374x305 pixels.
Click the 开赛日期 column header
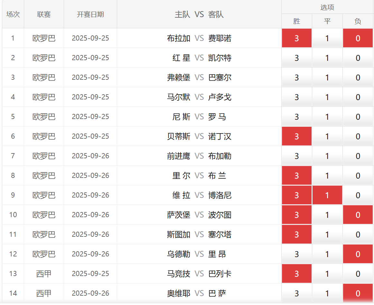pos(90,14)
